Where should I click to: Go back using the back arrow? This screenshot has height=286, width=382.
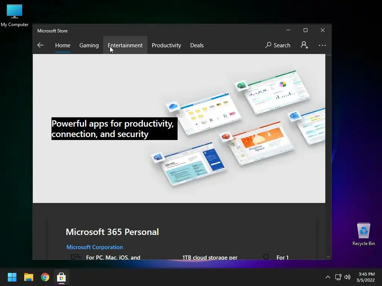pos(40,45)
